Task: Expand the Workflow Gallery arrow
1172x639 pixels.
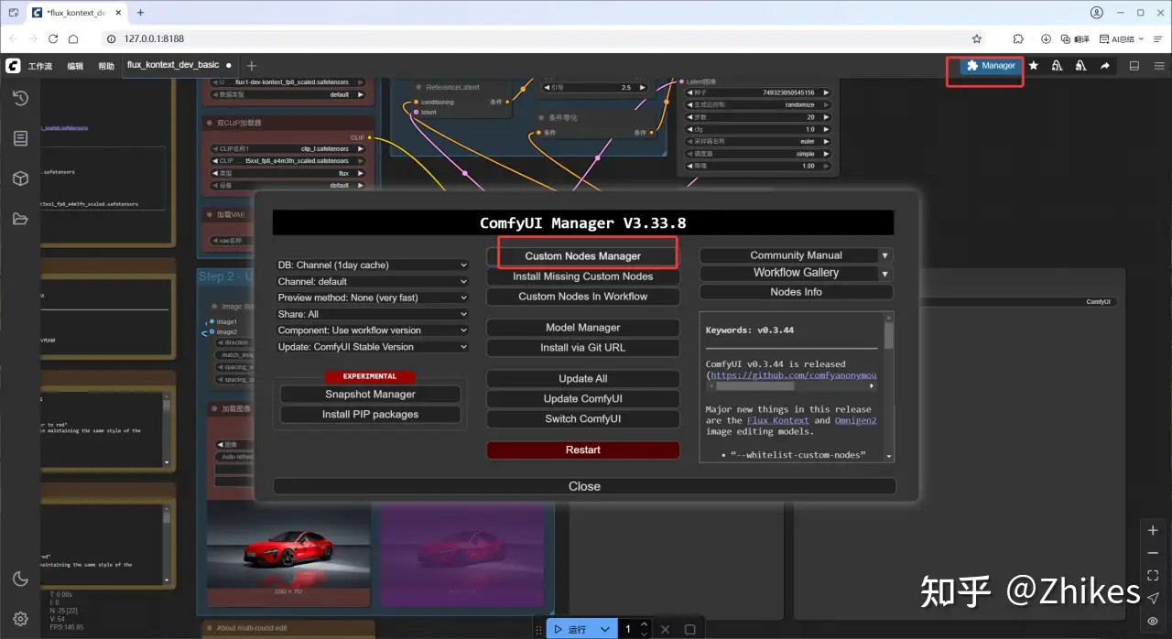Action: click(x=884, y=273)
